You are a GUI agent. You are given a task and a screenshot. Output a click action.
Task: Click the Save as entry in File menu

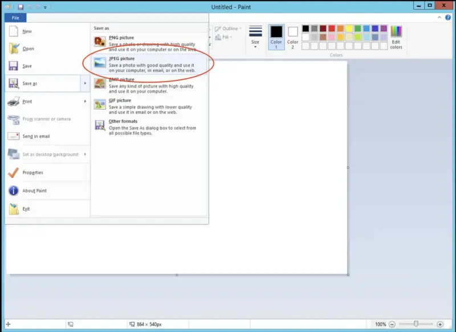43,83
